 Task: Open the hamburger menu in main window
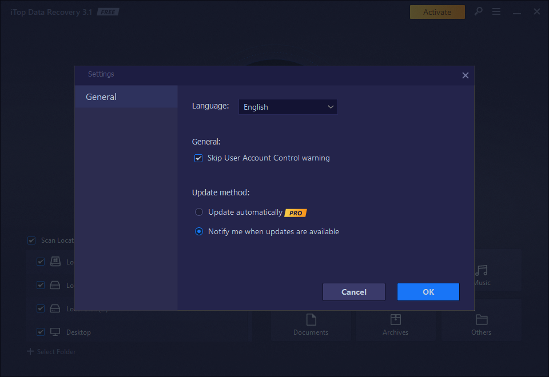[496, 11]
